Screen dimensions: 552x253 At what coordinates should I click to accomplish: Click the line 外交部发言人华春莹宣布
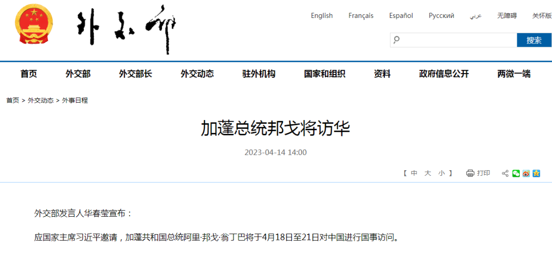pos(83,213)
